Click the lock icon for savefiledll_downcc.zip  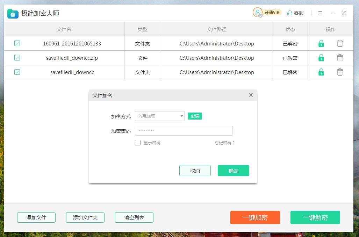(321, 58)
